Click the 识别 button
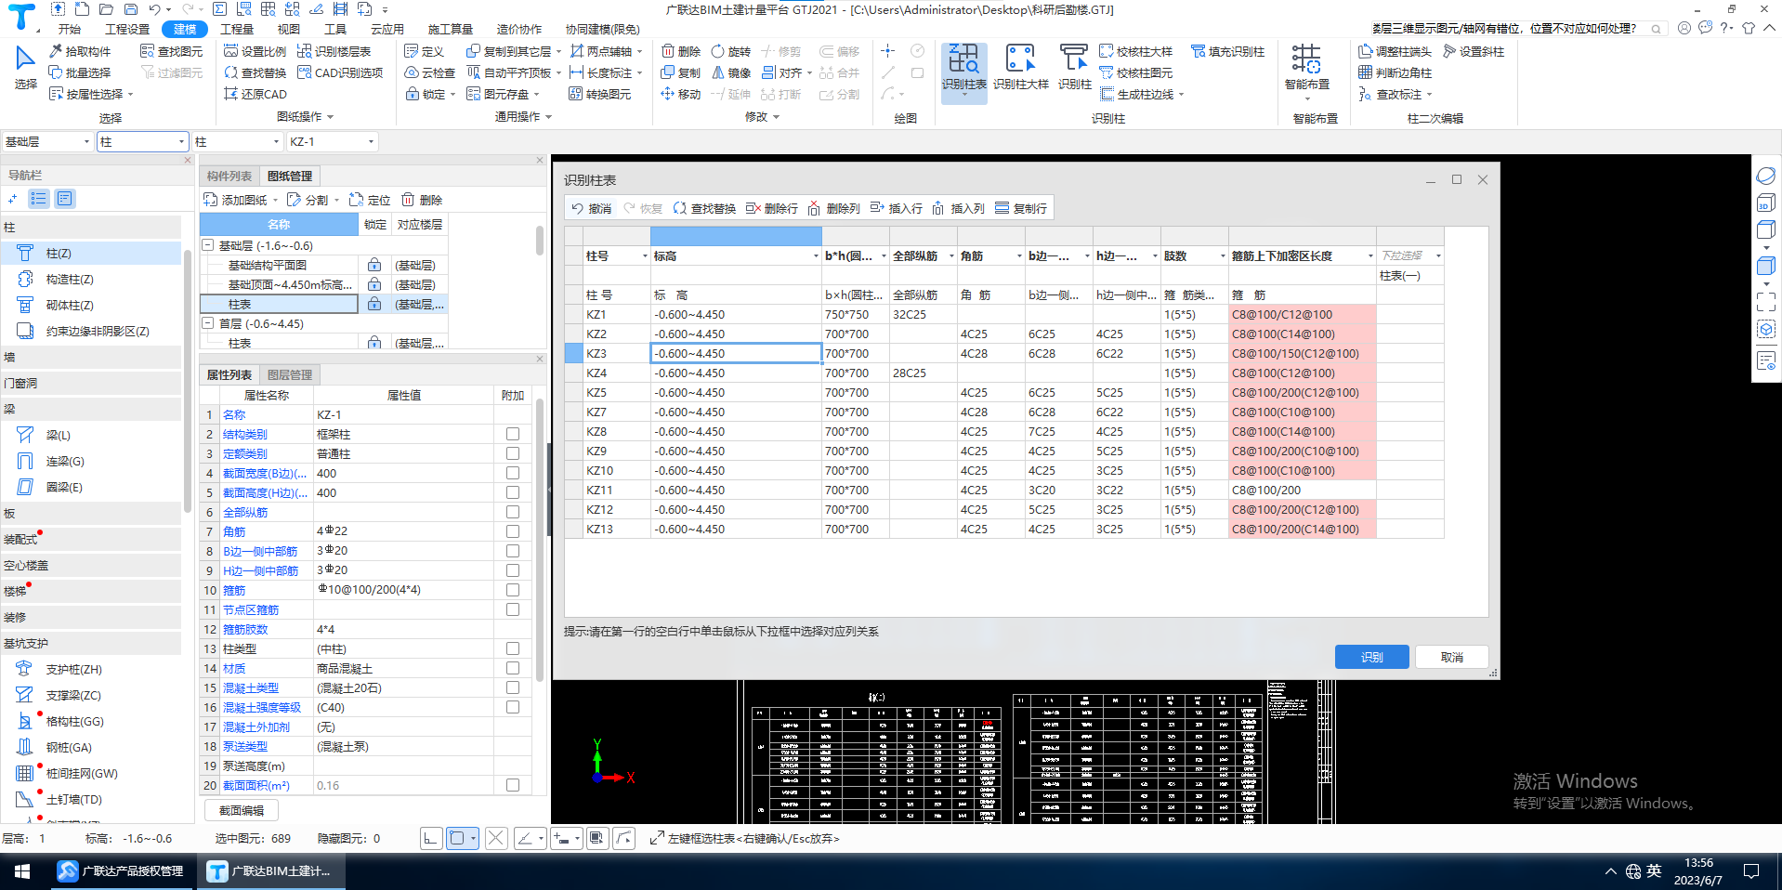Viewport: 1782px width, 890px height. pos(1371,657)
